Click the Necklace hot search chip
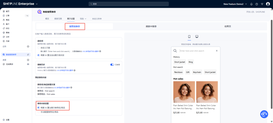273x123 pixels. 178,72
